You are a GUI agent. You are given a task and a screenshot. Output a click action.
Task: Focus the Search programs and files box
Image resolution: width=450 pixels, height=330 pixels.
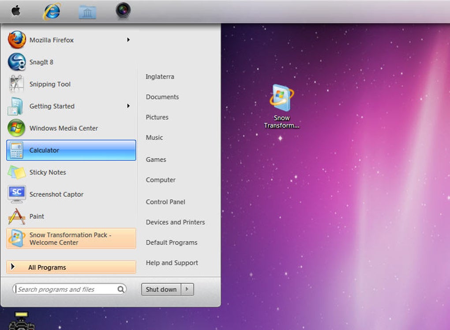tap(69, 289)
